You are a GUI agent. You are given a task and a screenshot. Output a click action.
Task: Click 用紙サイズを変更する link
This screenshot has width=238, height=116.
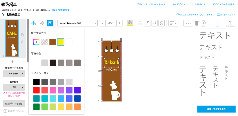61,10
